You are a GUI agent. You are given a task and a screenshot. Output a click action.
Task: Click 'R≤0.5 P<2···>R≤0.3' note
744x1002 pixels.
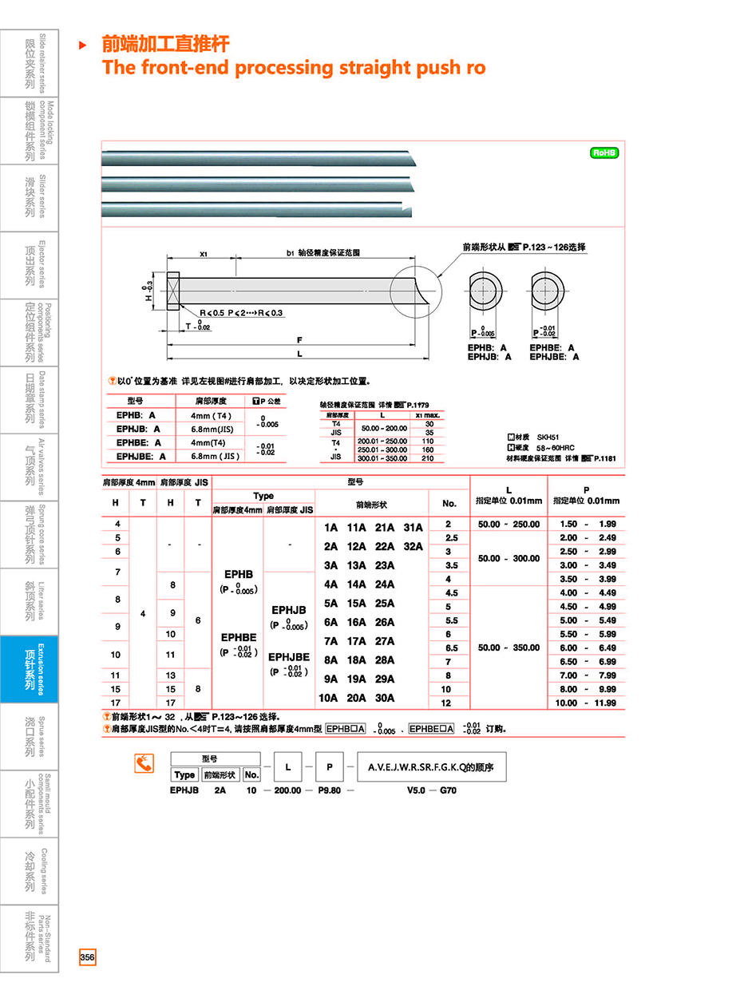[241, 313]
